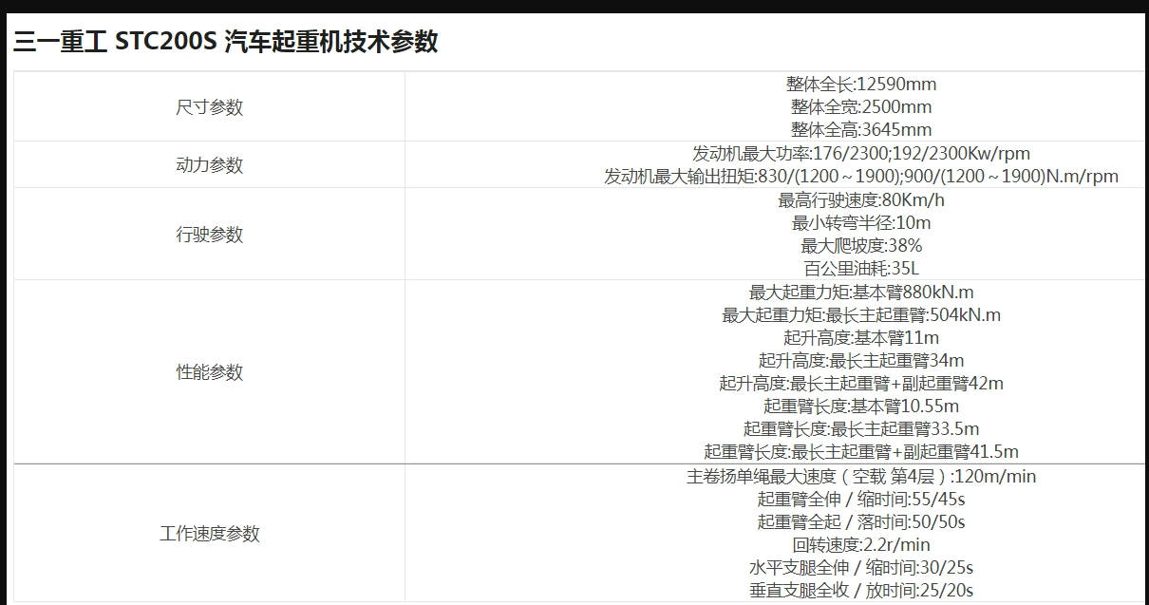
Task: Select the 性能参数 row label
Action: [210, 372]
